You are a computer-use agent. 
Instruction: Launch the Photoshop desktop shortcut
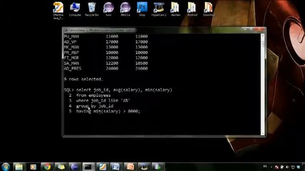tap(142, 9)
